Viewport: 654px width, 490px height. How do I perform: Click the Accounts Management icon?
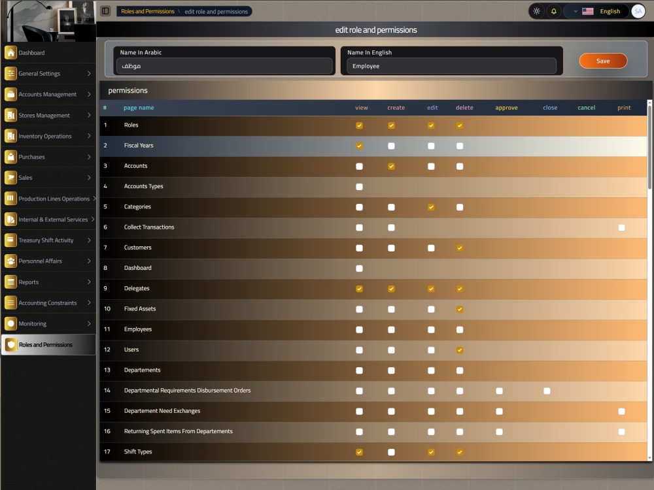[10, 94]
